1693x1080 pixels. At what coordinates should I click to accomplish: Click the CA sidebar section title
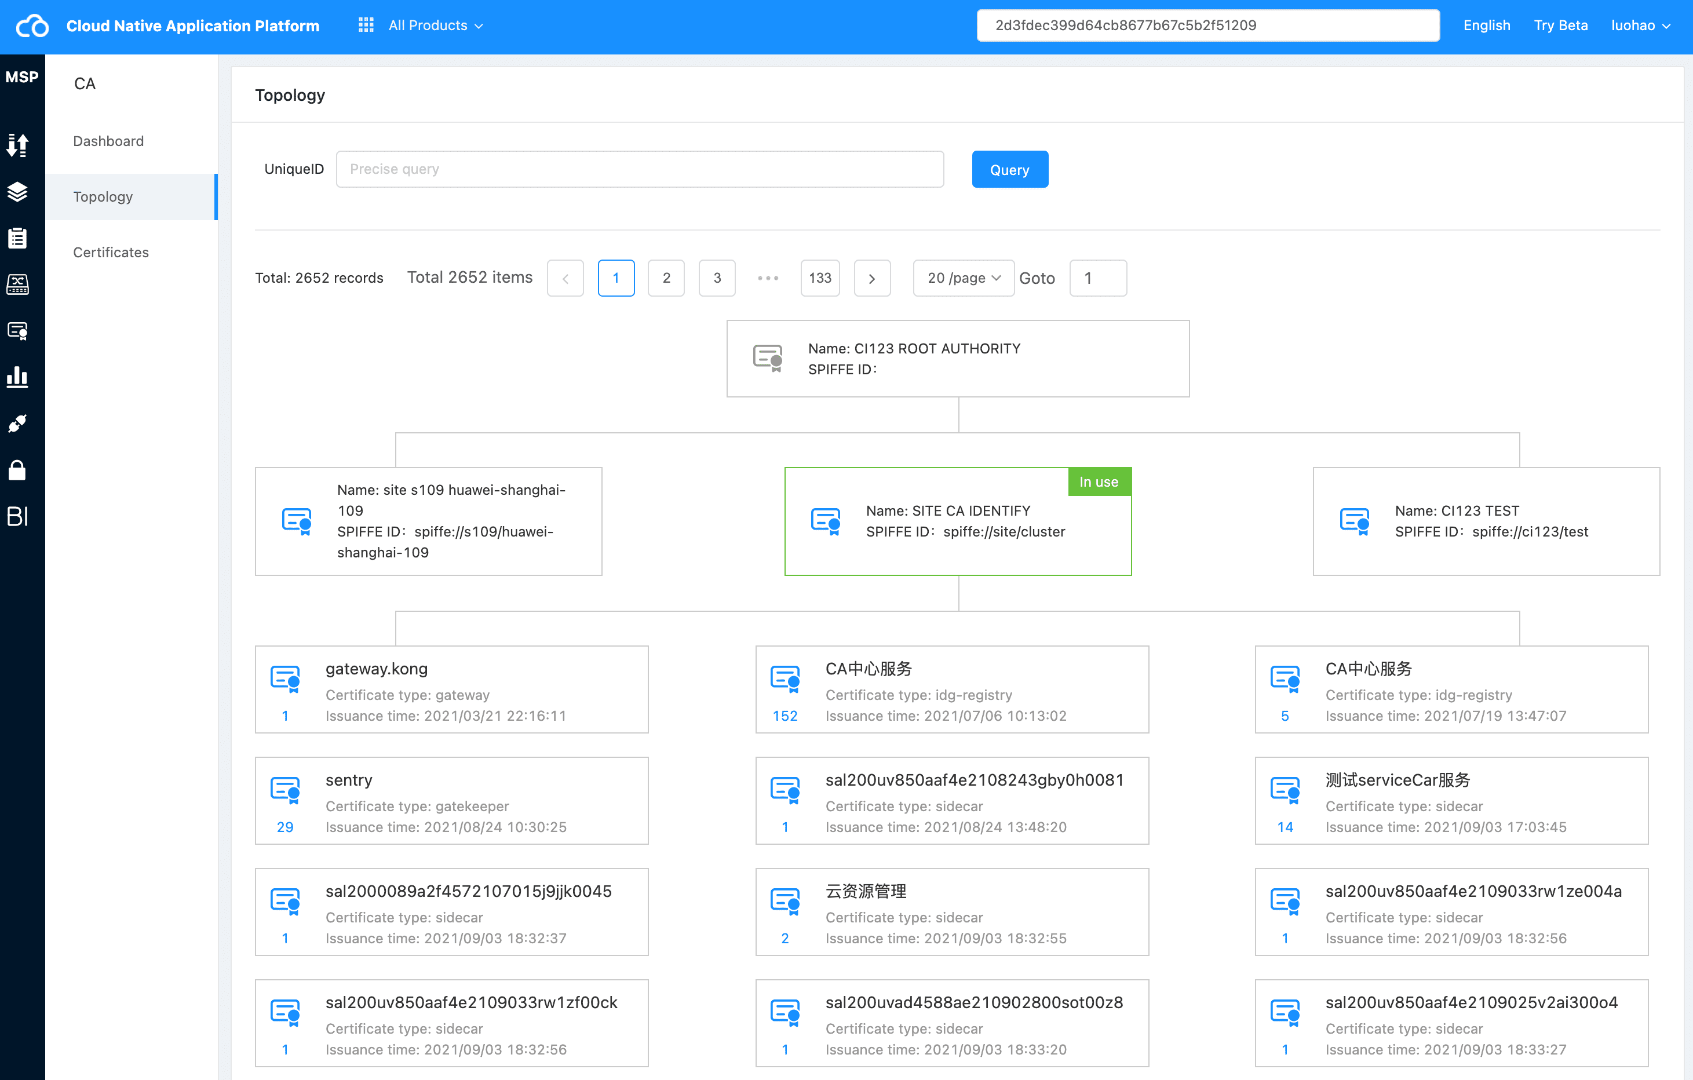pos(85,83)
